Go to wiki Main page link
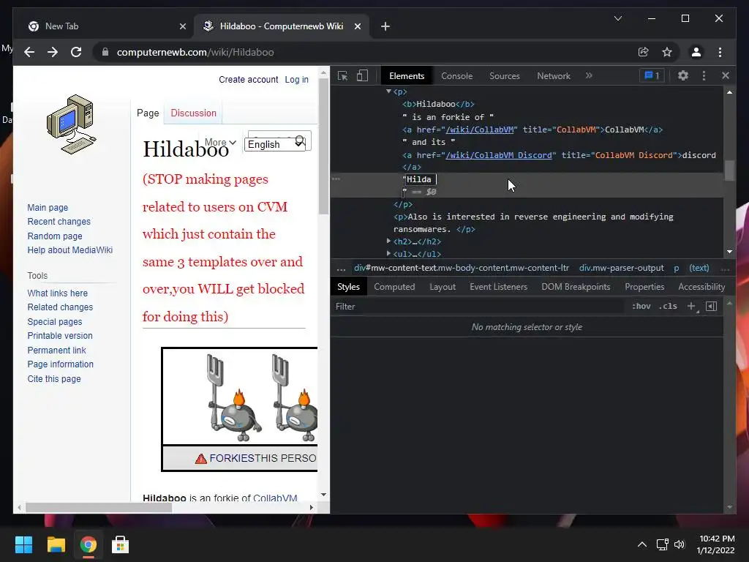 coord(48,207)
